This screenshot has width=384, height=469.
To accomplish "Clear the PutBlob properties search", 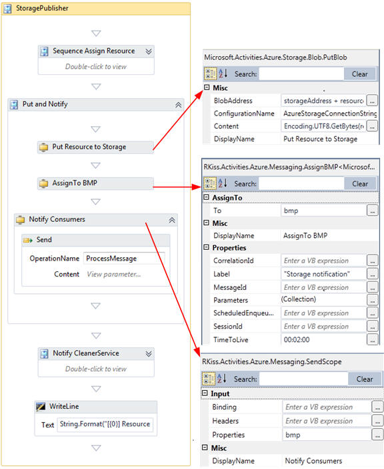I will pos(359,74).
